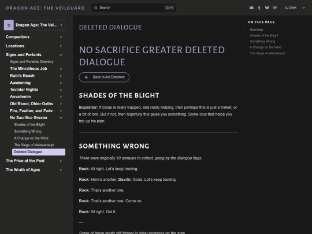Expand Ruin's Reach
This screenshot has height=234, width=312.
coord(61,76)
